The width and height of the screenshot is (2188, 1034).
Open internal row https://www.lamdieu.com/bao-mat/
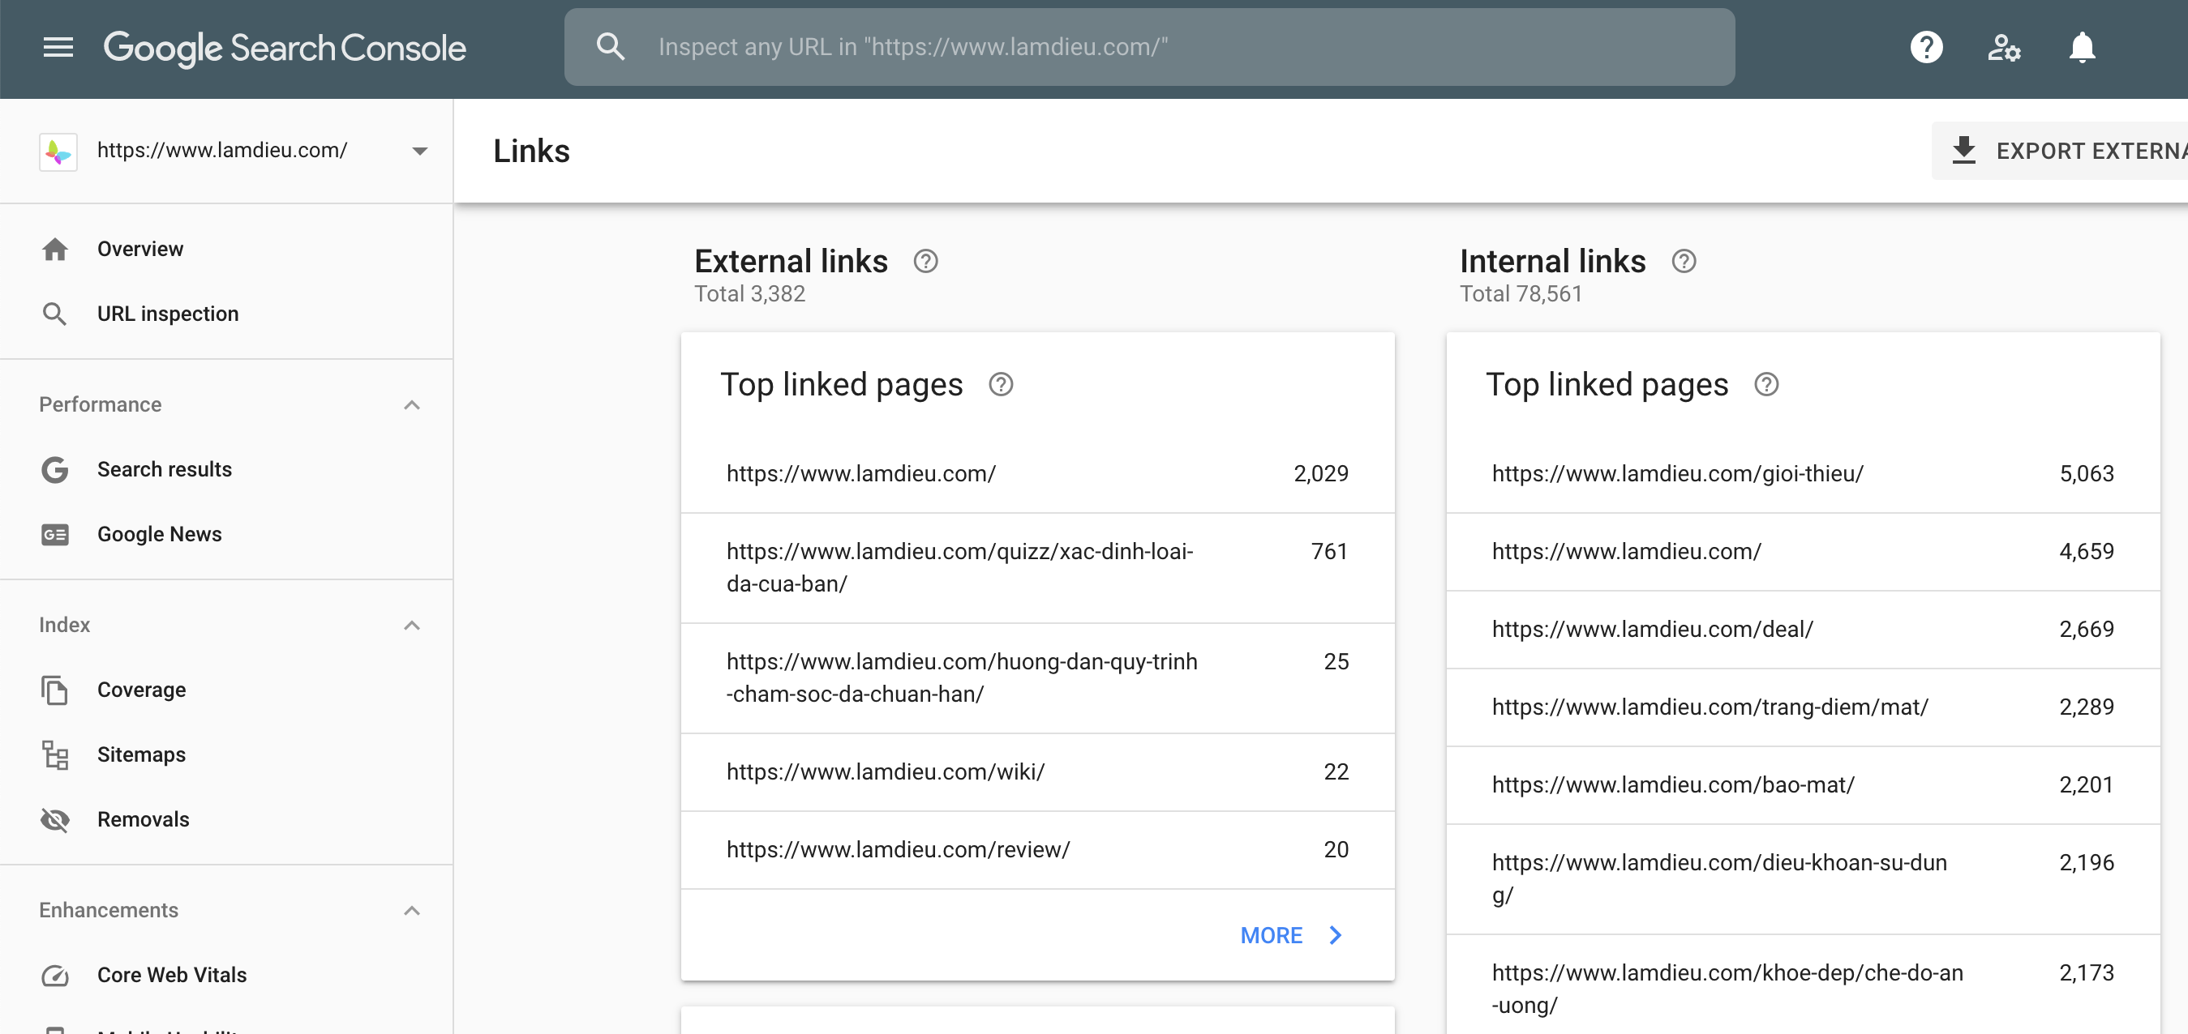(1804, 785)
